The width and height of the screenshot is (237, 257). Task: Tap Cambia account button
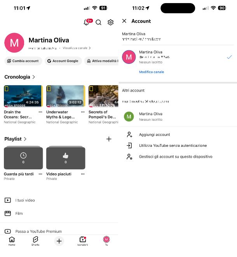tap(23, 61)
